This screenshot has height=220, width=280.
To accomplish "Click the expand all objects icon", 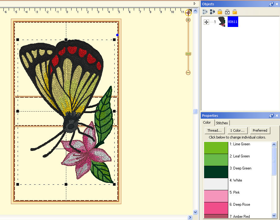I will click(x=205, y=12).
